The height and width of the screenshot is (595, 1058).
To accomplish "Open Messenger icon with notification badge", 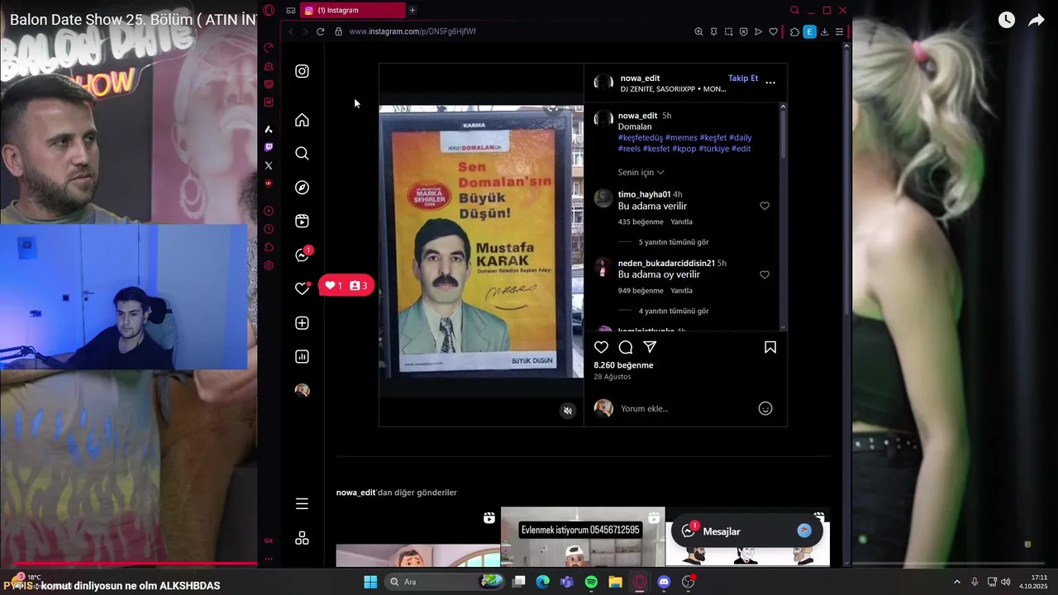I will [303, 255].
